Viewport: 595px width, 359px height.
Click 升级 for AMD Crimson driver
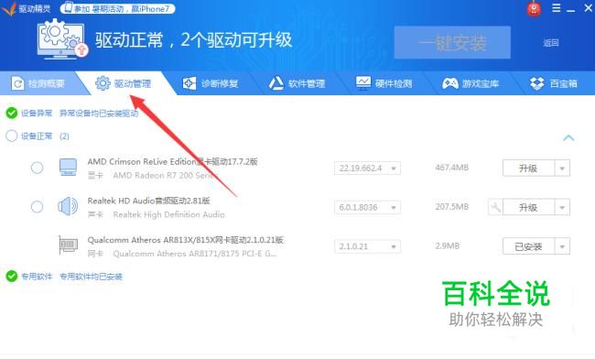coord(528,169)
